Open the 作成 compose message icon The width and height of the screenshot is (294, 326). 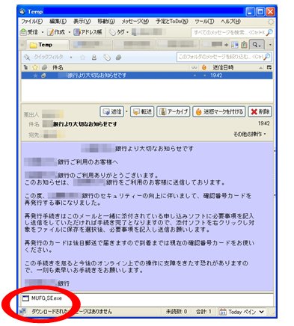(x=50, y=32)
